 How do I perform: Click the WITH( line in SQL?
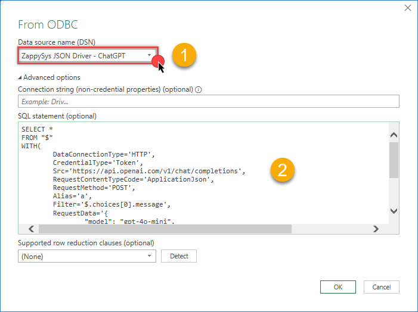[31, 146]
